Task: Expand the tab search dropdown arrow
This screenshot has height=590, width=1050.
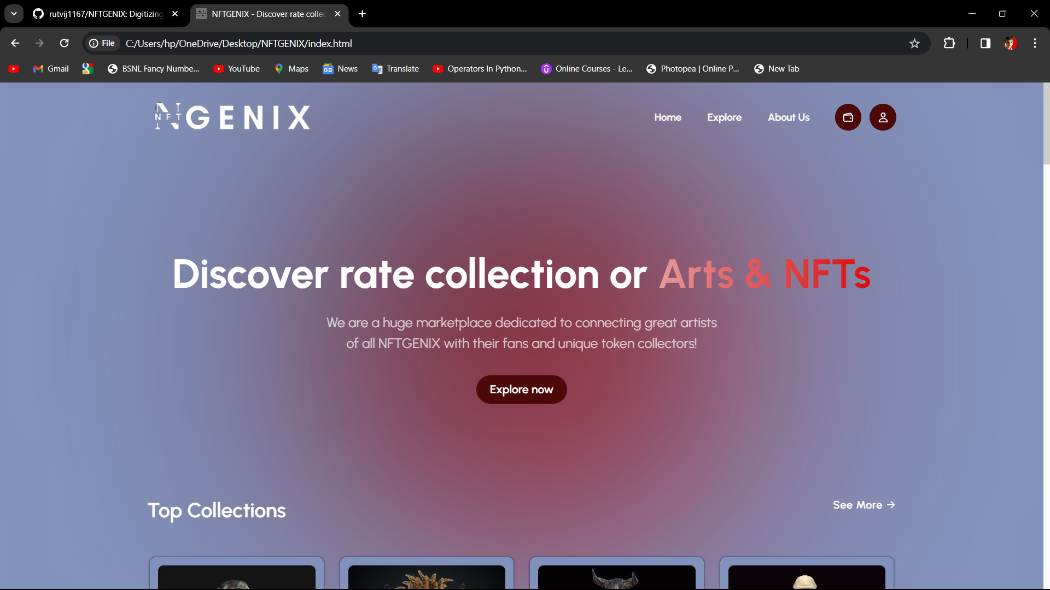Action: click(14, 14)
